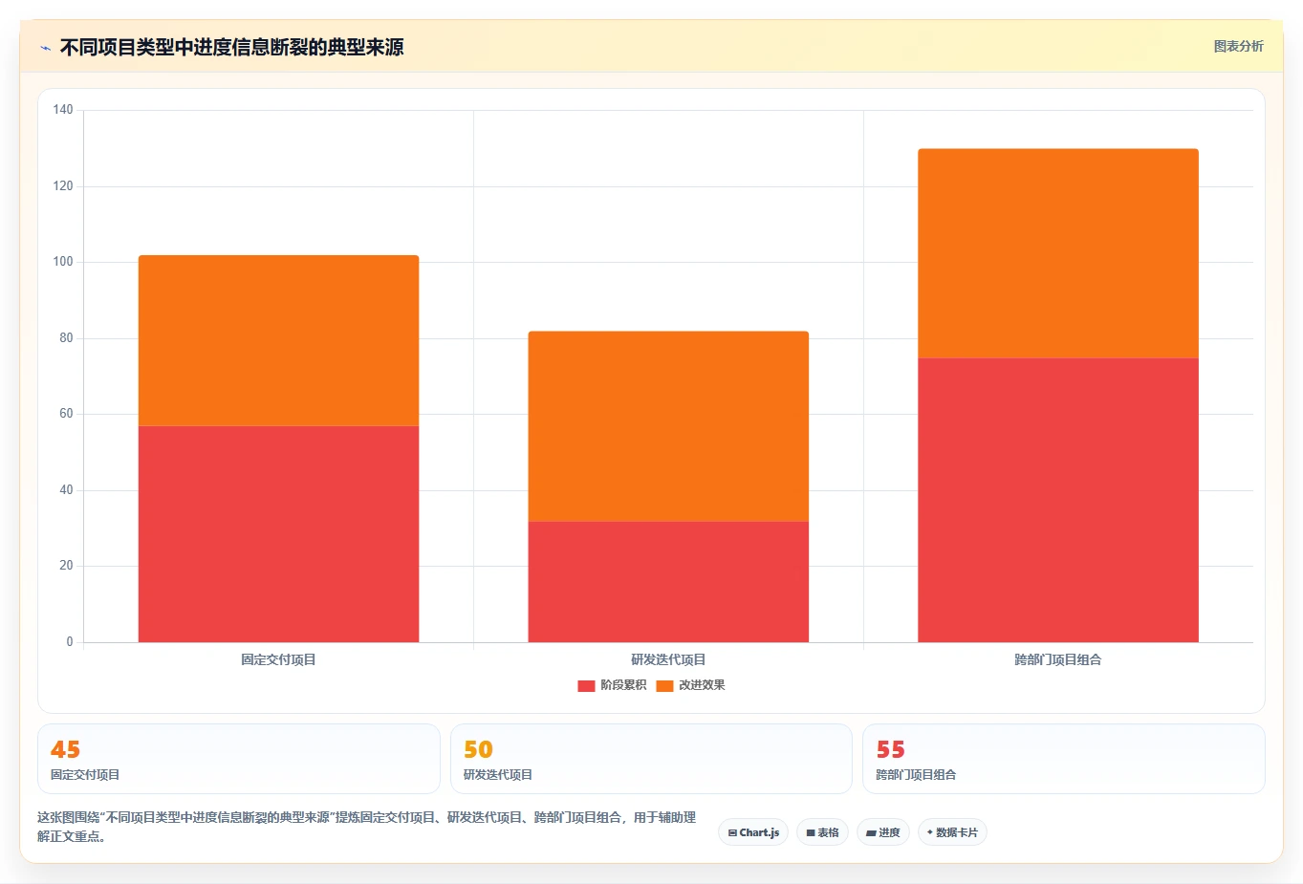The height and width of the screenshot is (884, 1303).
Task: Click the description paragraph starting with 这张图围绕
Action: click(367, 827)
